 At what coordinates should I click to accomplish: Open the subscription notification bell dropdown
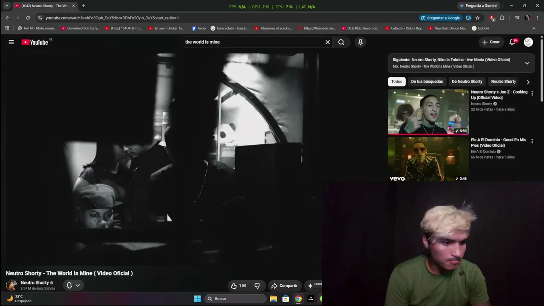pyautogui.click(x=73, y=285)
